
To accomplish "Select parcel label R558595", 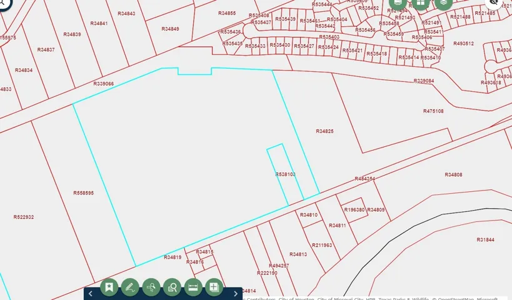I will click(84, 193).
